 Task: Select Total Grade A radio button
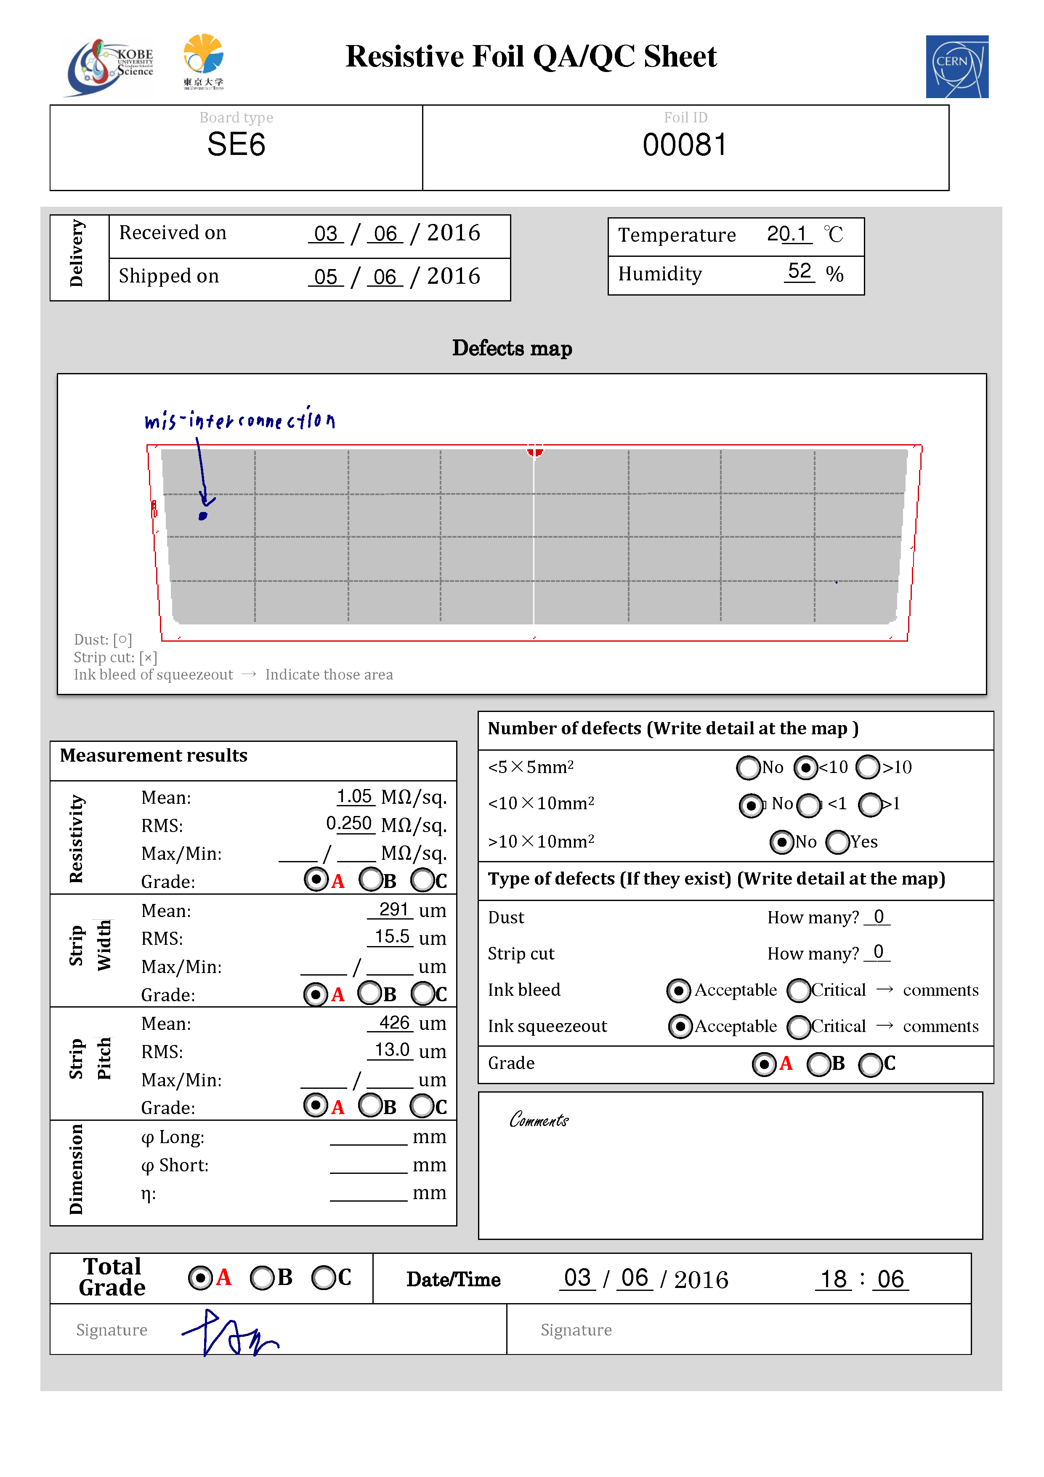(201, 1277)
